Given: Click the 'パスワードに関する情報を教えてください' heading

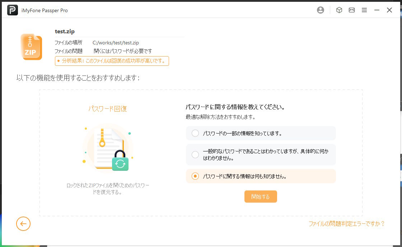Looking at the screenshot, I should (x=235, y=107).
